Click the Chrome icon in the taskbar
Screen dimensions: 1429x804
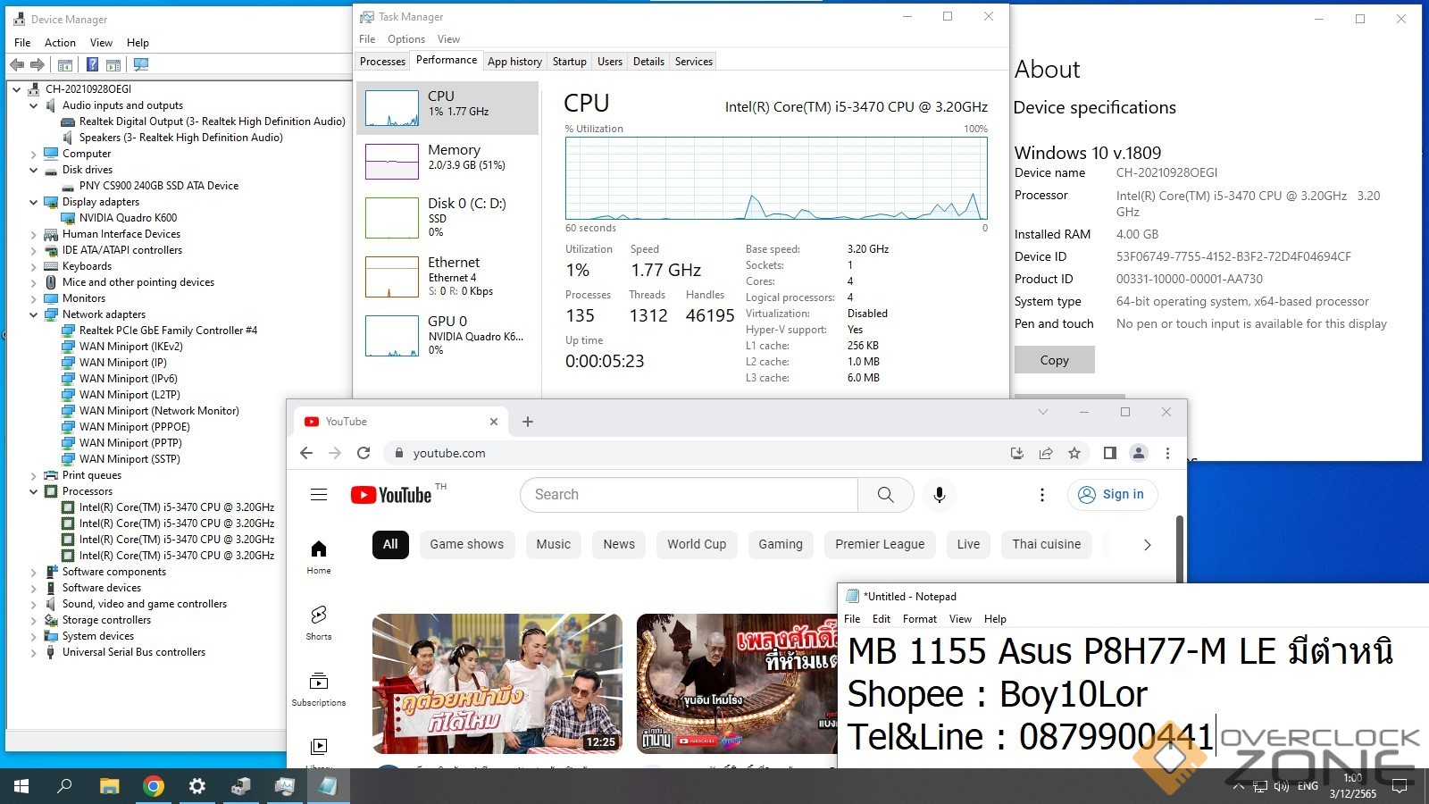point(154,786)
